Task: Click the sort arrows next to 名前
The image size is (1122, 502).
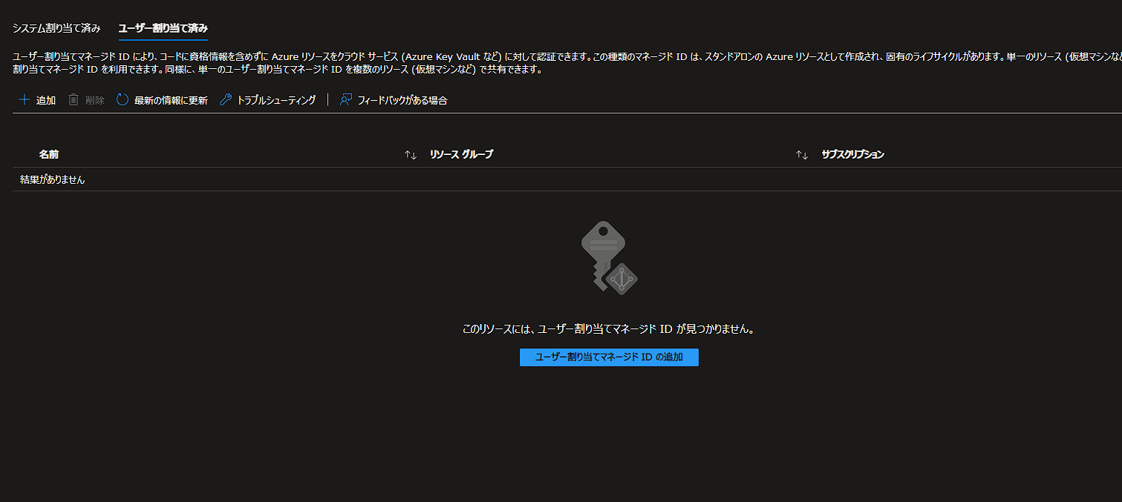Action: coord(408,154)
